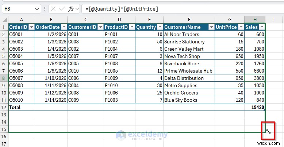
Task: Open the ProductID filter dropdown
Action: pyautogui.click(x=132, y=27)
